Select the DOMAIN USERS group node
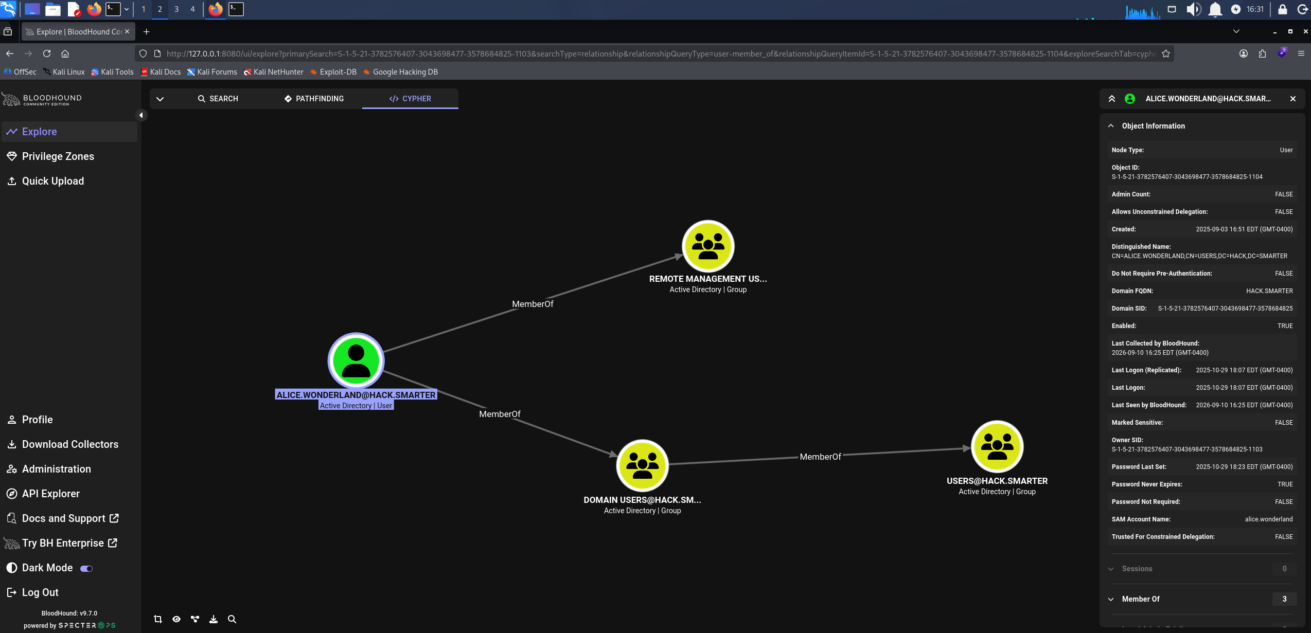Image resolution: width=1311 pixels, height=633 pixels. click(642, 466)
